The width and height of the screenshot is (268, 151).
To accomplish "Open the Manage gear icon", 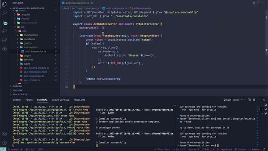I will click(5, 143).
